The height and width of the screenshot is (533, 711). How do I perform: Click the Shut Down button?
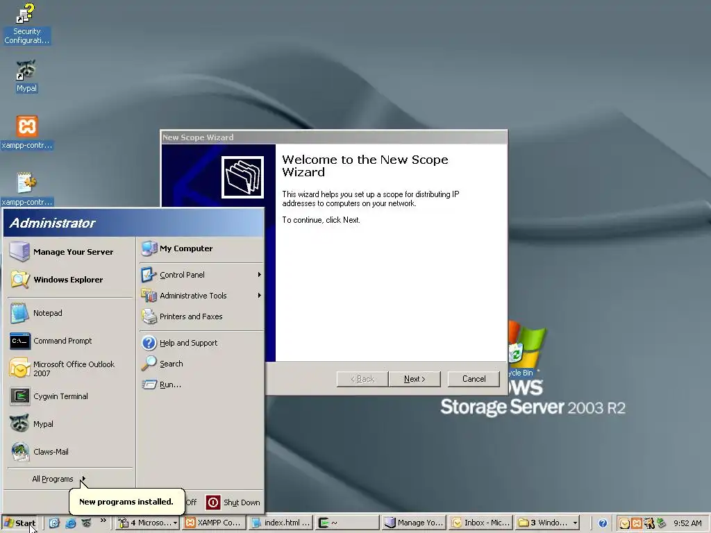click(233, 502)
